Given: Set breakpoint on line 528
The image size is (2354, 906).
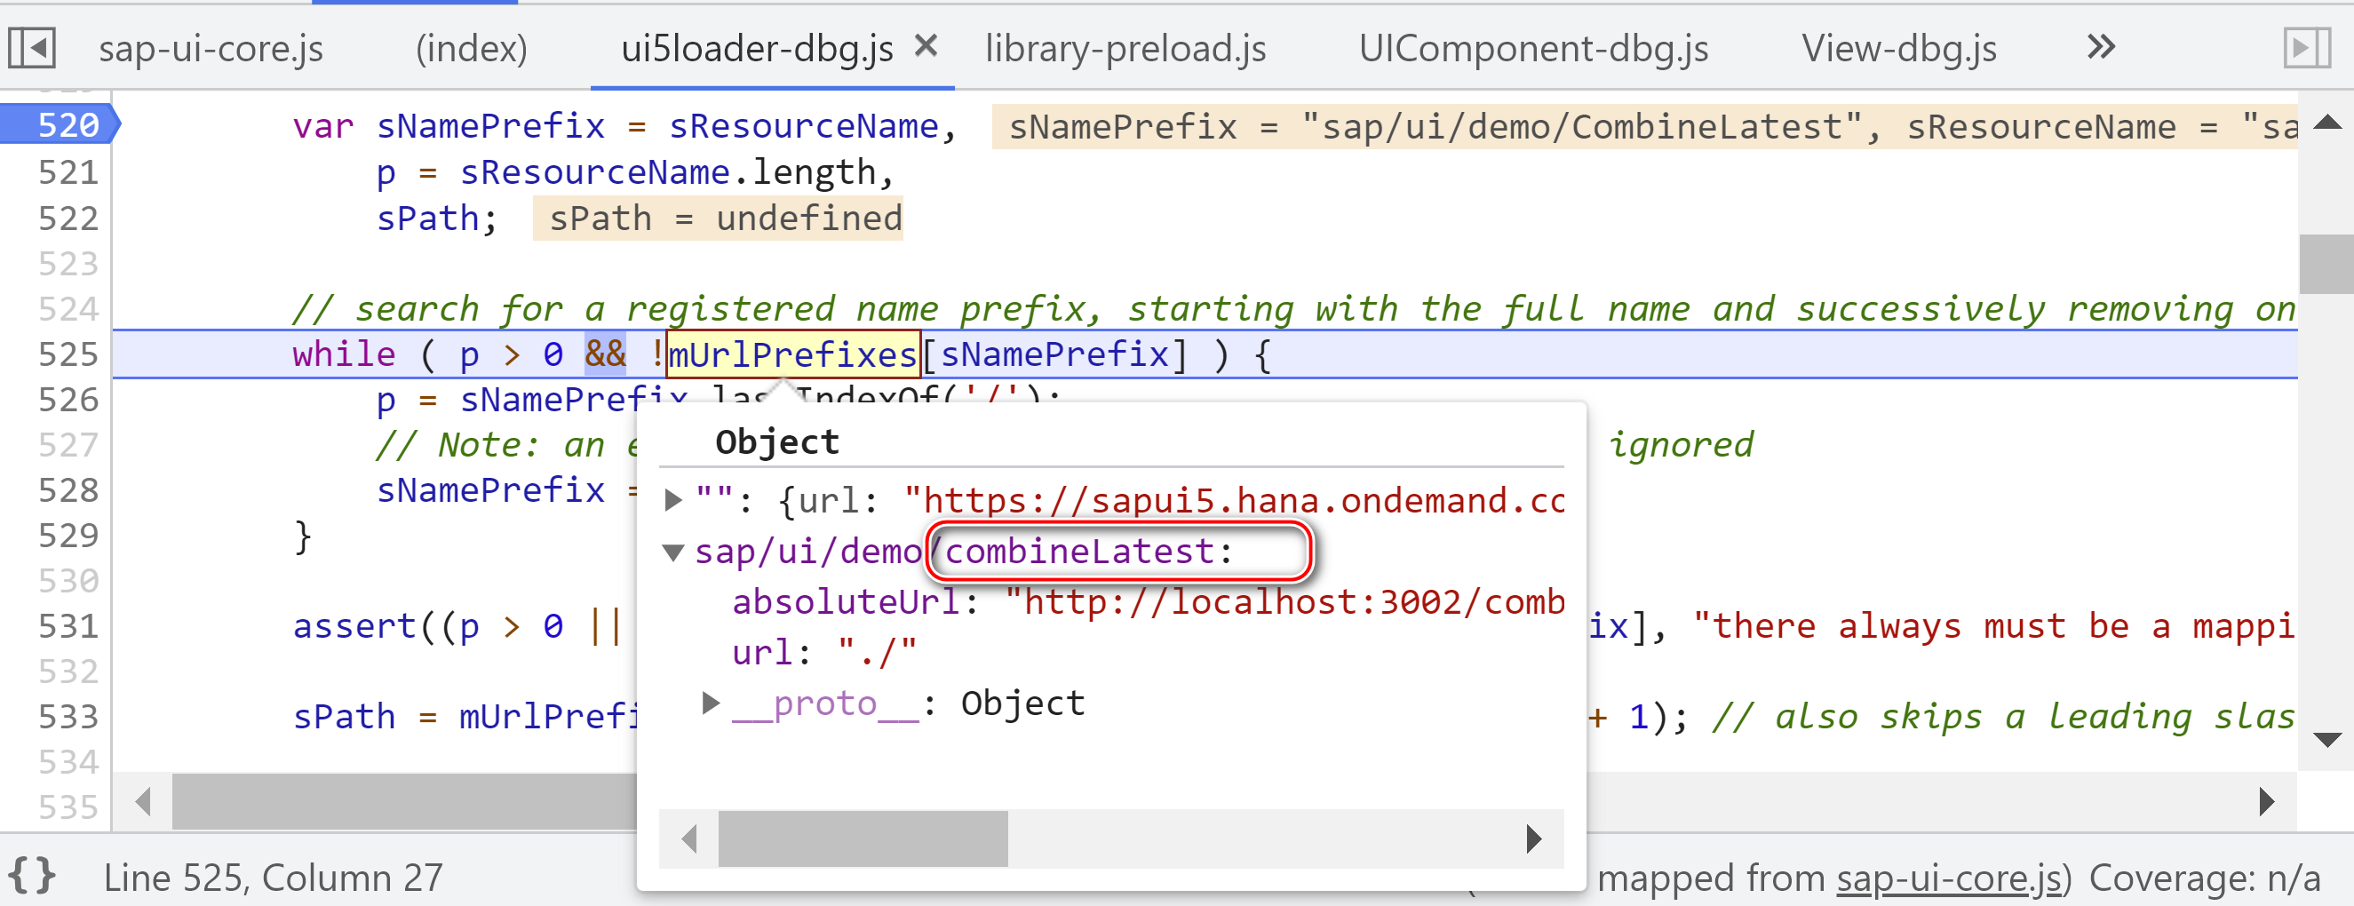Looking at the screenshot, I should 67,489.
